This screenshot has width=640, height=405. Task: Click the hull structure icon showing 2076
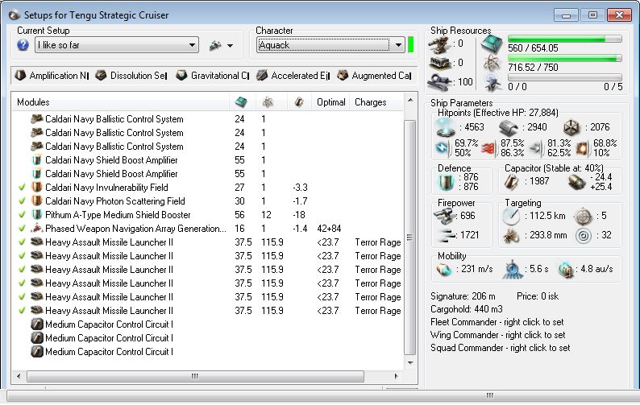tap(571, 128)
